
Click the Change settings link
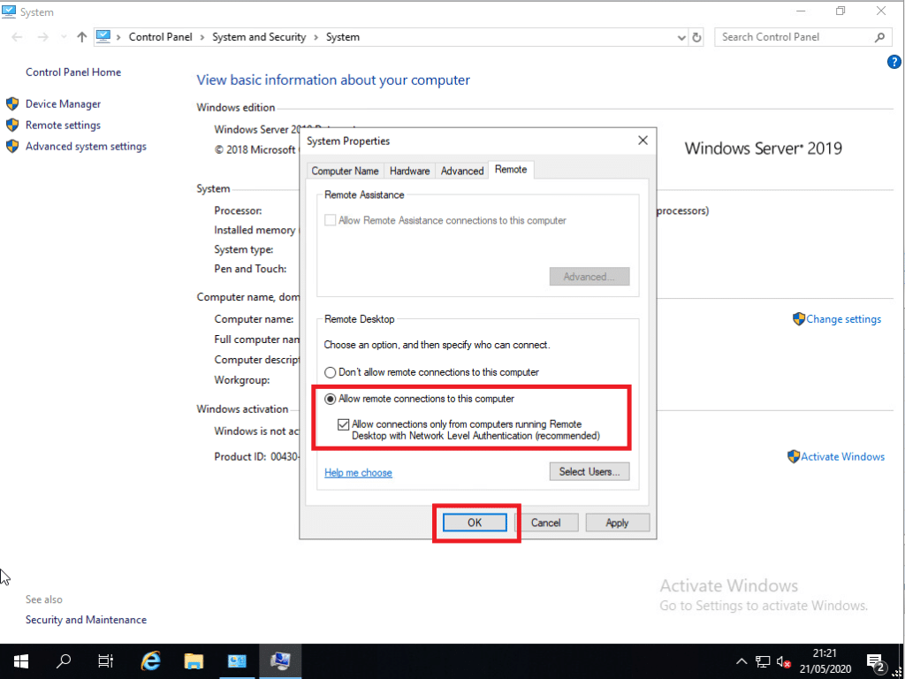click(843, 319)
